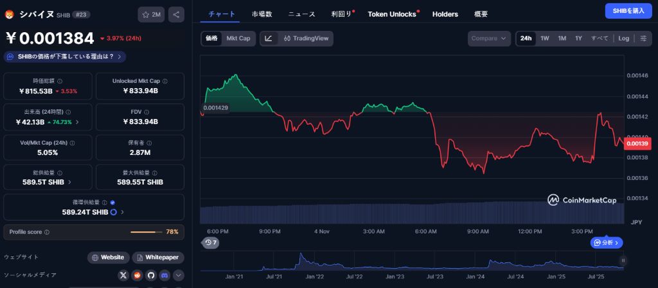
Task: Open the Whitepaper link
Action: (x=158, y=257)
